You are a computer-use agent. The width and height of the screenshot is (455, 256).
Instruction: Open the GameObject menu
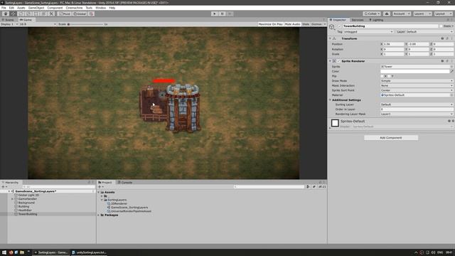pos(36,8)
